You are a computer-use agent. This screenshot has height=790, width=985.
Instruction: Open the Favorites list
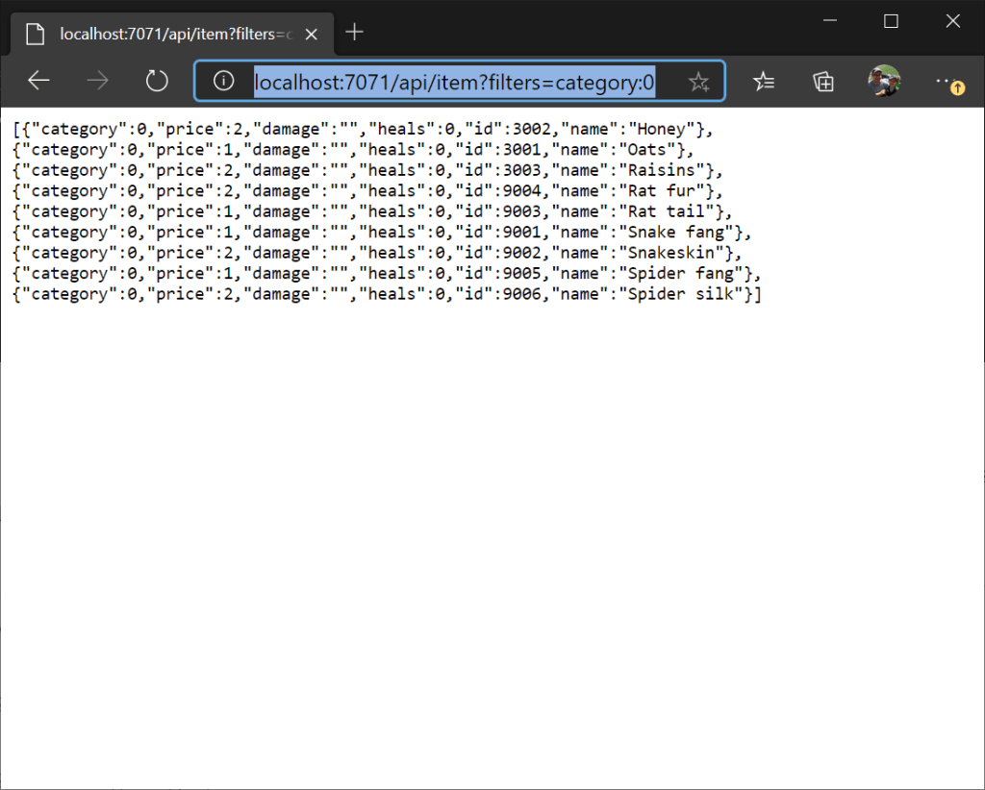764,82
